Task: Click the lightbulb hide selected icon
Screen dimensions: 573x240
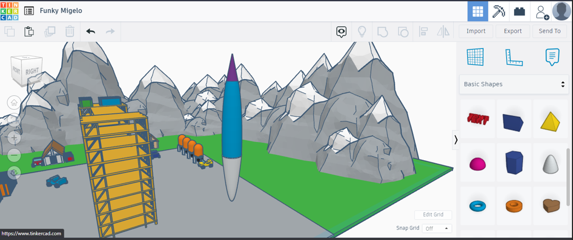Action: pyautogui.click(x=362, y=32)
